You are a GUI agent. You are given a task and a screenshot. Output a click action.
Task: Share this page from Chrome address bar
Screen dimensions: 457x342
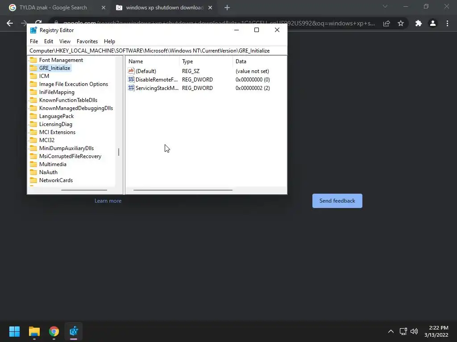386,23
